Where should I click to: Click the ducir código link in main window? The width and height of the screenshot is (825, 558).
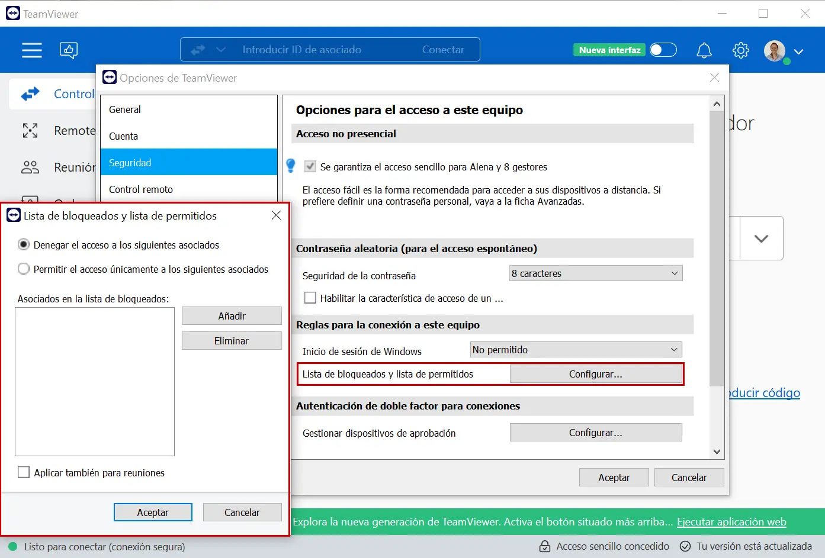tap(765, 393)
